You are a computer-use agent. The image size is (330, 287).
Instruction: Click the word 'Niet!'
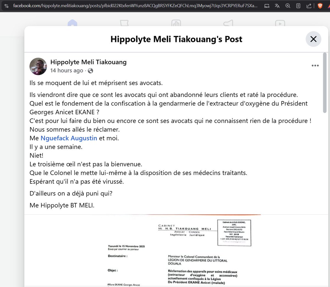tap(36, 155)
